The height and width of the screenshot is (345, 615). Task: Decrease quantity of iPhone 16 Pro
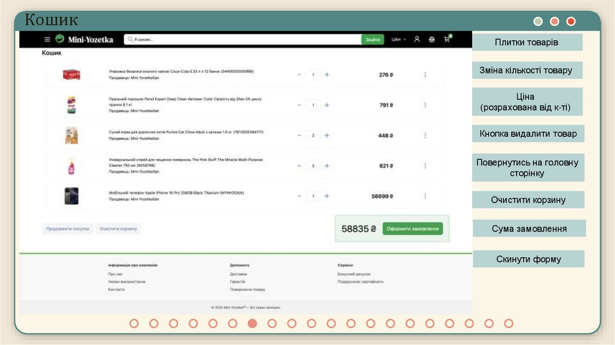tap(299, 197)
